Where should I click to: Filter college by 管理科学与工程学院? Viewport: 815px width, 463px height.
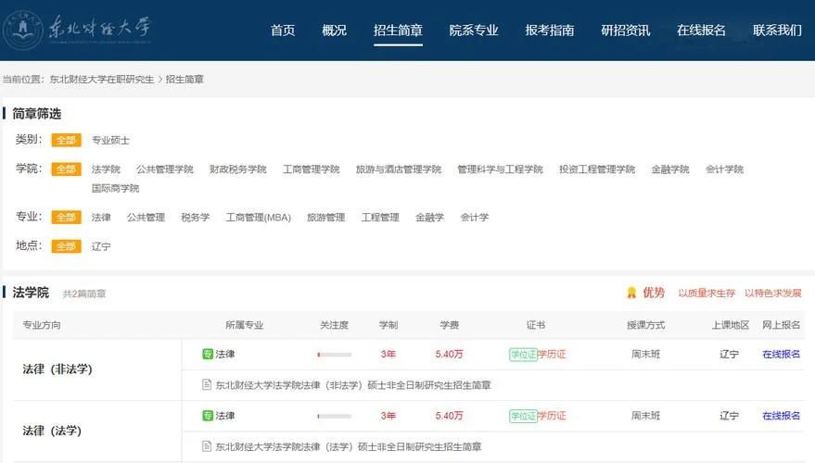coord(500,169)
